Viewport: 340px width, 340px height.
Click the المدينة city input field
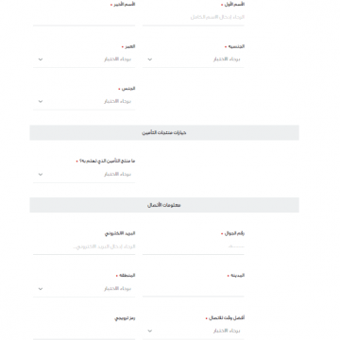(194, 289)
